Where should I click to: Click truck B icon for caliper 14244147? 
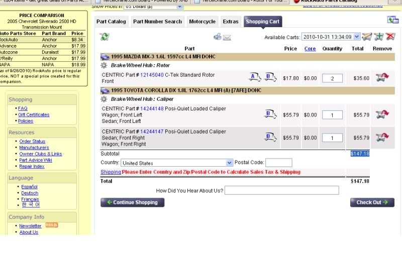pyautogui.click(x=270, y=137)
